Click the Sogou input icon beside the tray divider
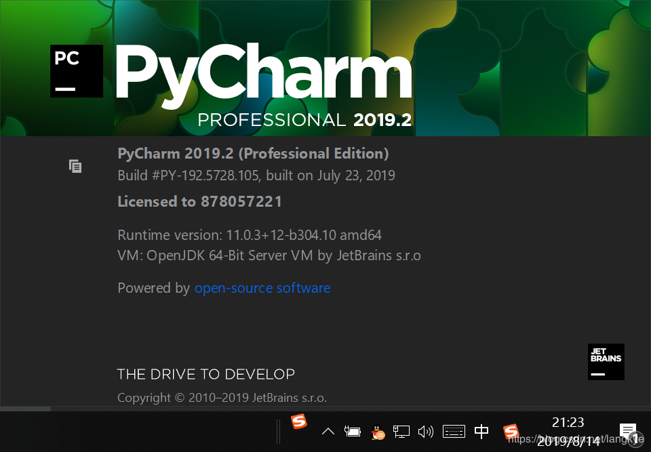The image size is (651, 452). pyautogui.click(x=298, y=422)
